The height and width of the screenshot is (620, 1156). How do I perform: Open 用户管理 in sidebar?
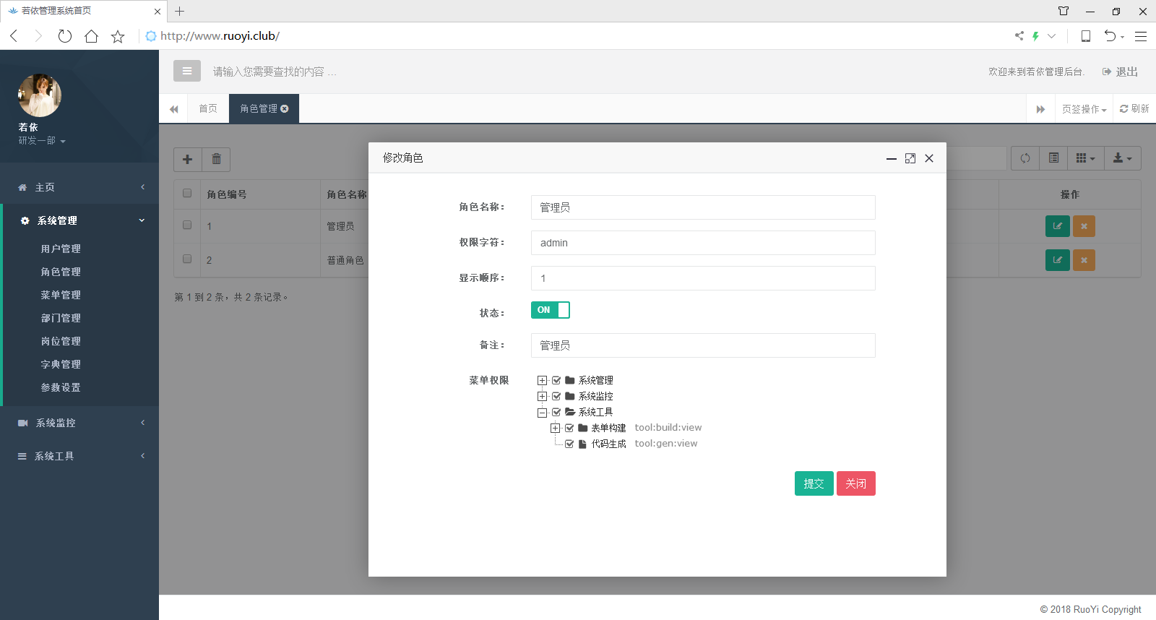pyautogui.click(x=61, y=249)
